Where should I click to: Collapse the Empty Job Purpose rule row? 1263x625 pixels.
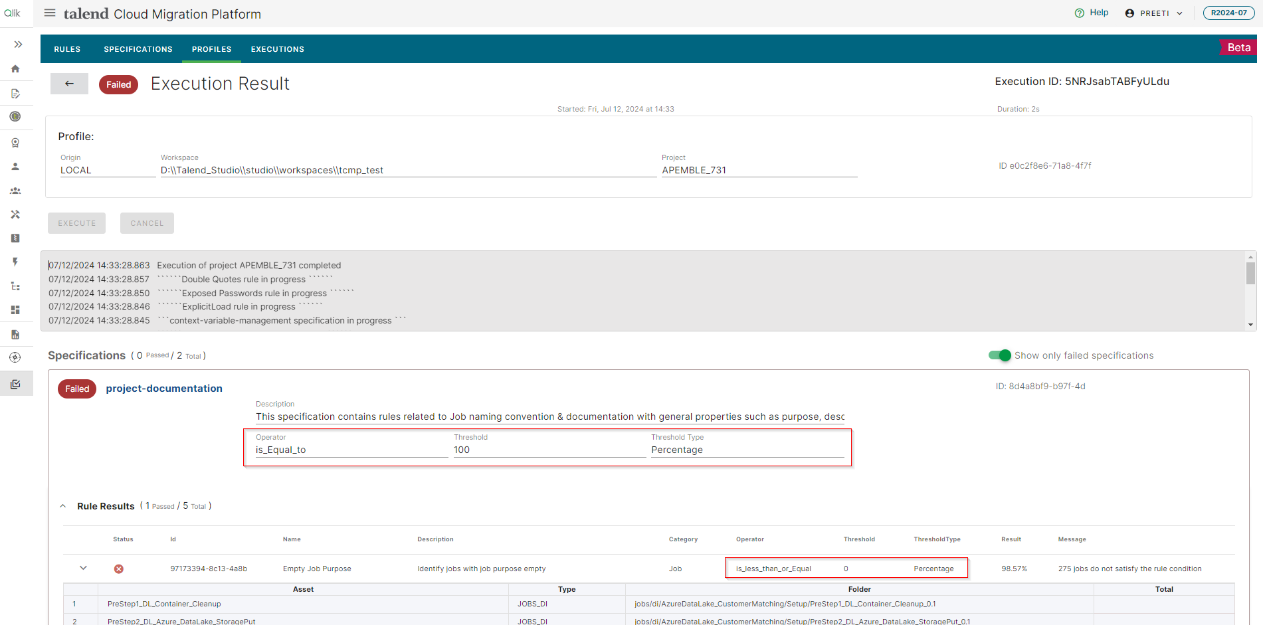pos(83,569)
